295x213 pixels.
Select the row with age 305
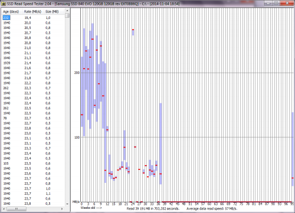[33, 163]
